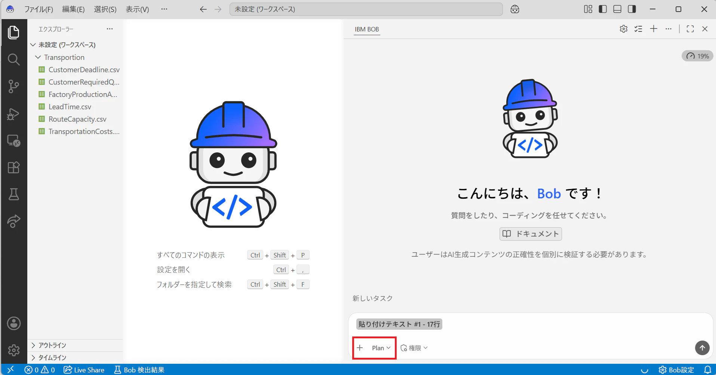Screen dimensions: 716x375
Task: Open the 表示(V) menu
Action: tap(137, 9)
